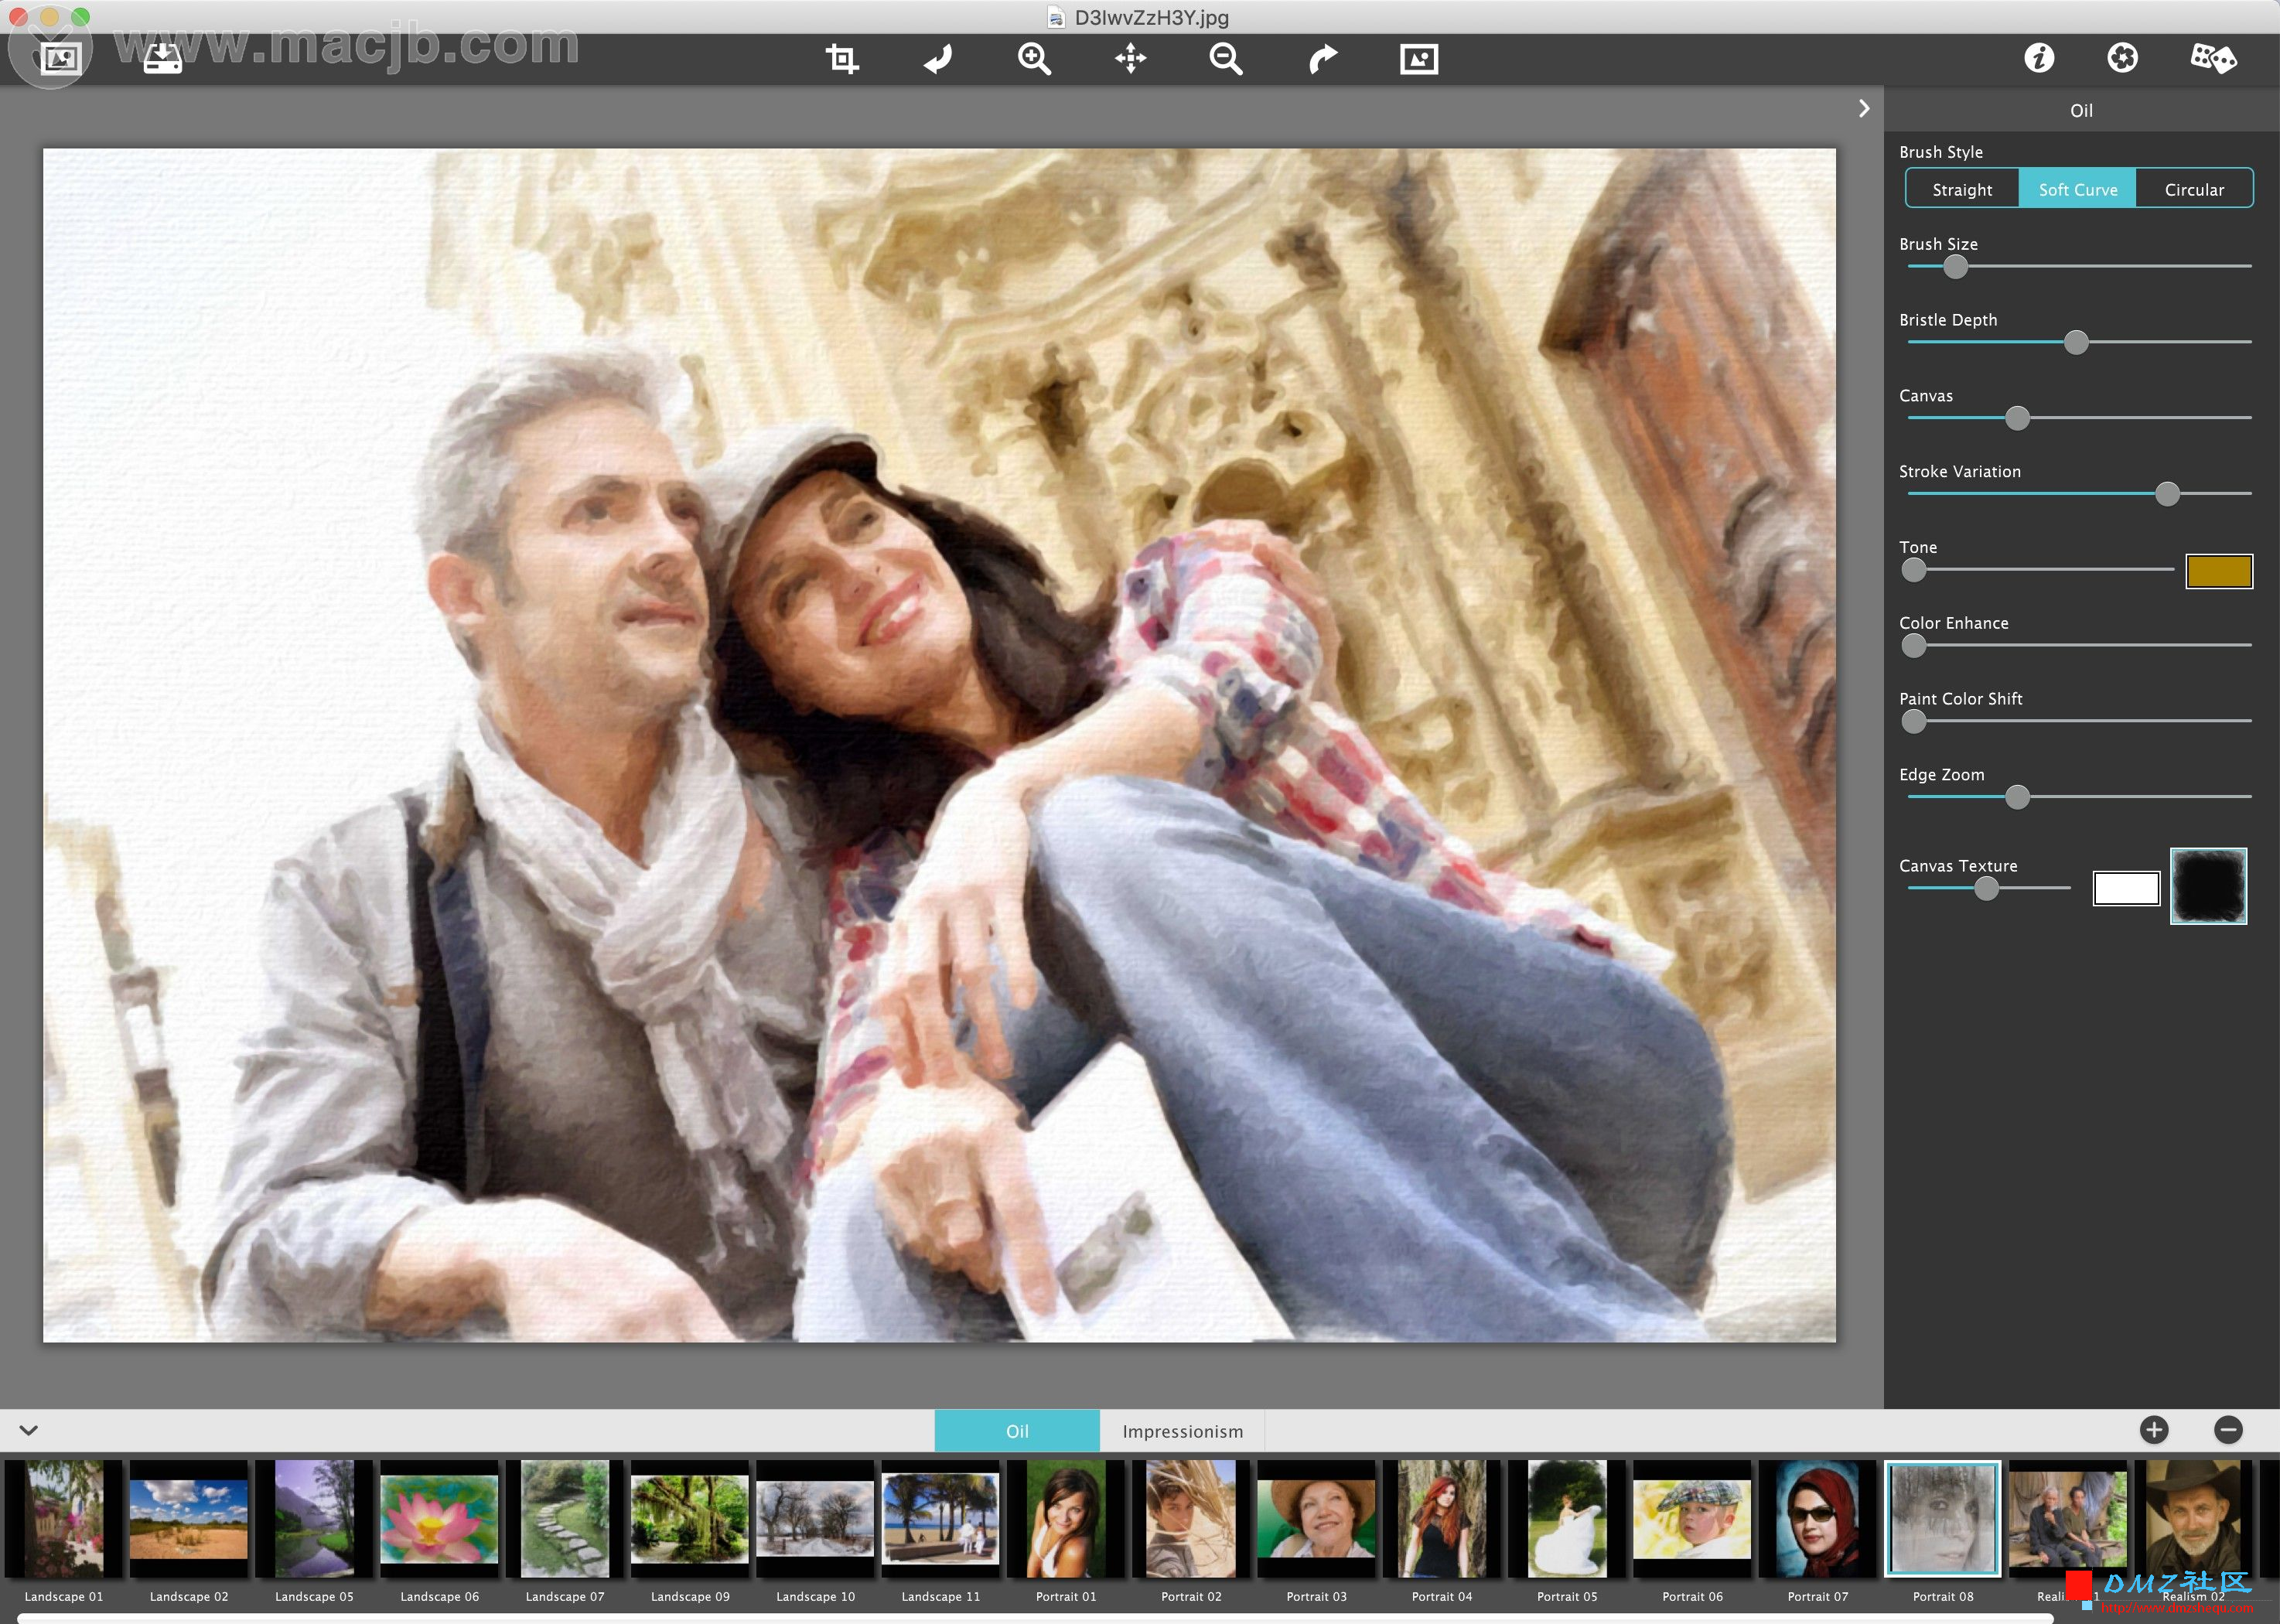Viewport: 2280px width, 1624px height.
Task: Click the Canvas Texture slider handle
Action: pyautogui.click(x=1986, y=888)
